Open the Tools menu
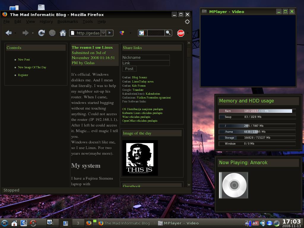The height and width of the screenshot is (228, 304). click(x=88, y=21)
